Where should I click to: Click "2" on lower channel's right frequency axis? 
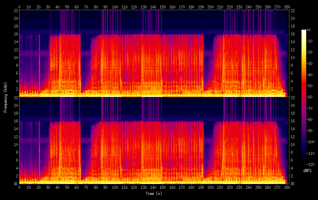click(x=292, y=176)
